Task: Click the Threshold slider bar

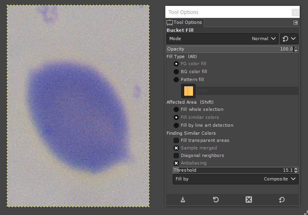Action: pyautogui.click(x=233, y=170)
